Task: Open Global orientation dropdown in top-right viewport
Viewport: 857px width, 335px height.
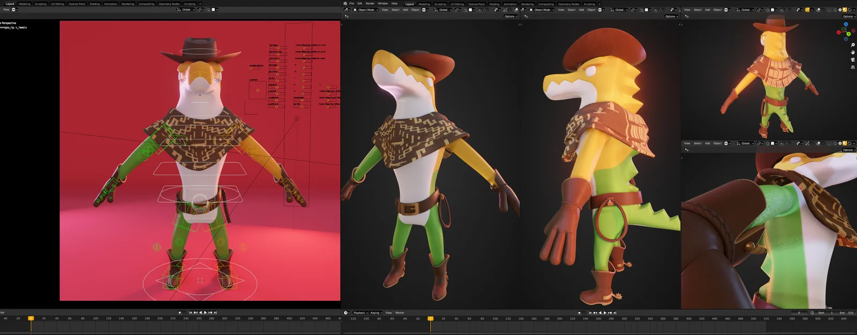Action: coord(746,10)
